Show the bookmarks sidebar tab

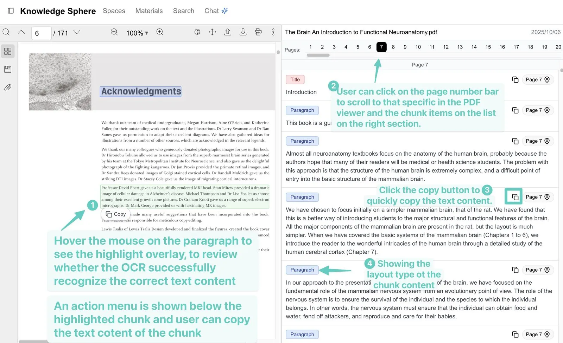coord(8,69)
